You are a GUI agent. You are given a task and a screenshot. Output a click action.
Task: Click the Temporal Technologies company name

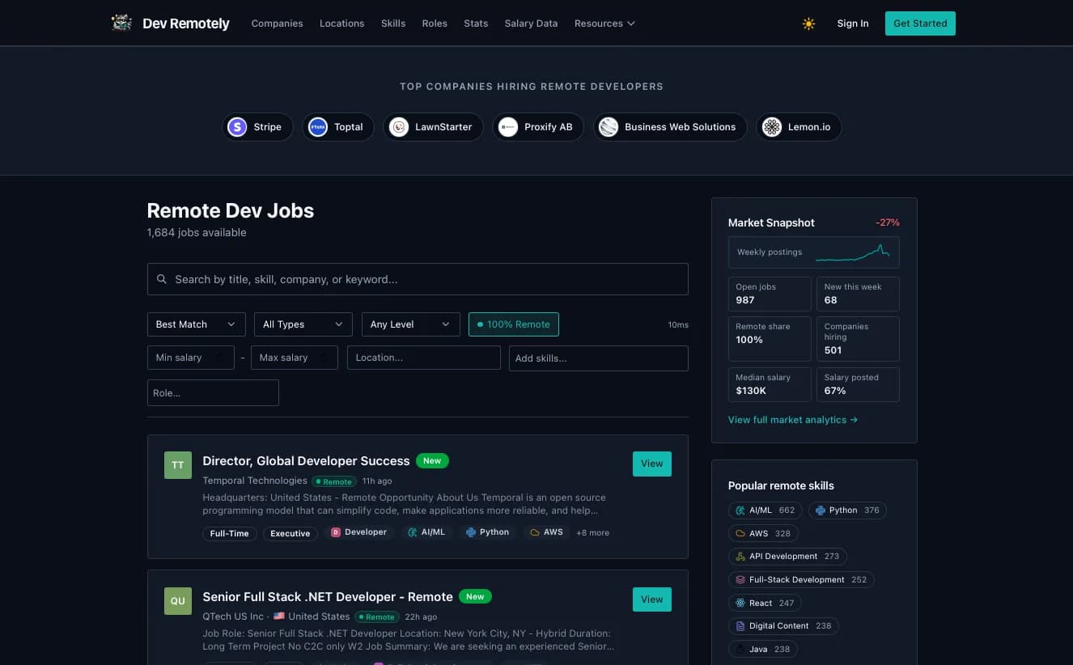255,481
